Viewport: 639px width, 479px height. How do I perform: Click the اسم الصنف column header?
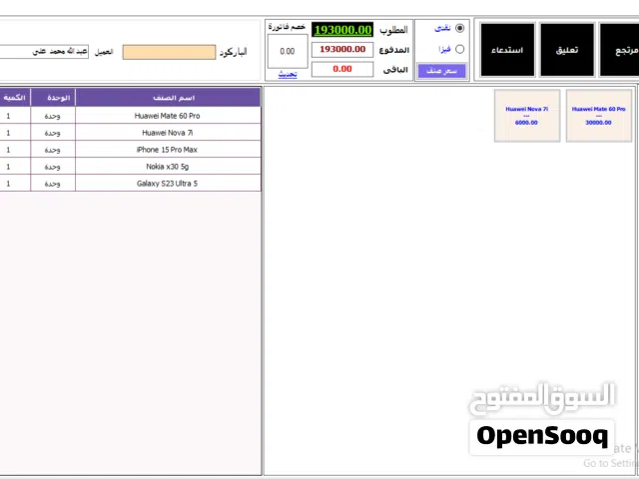[x=168, y=98]
